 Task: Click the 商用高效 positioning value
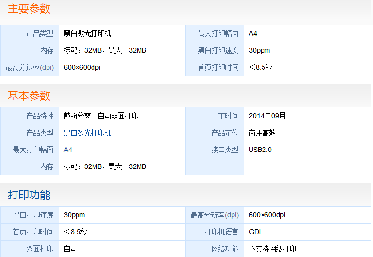click(x=263, y=133)
